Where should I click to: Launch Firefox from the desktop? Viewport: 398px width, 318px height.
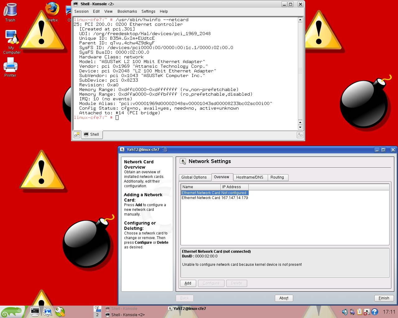pos(52,9)
